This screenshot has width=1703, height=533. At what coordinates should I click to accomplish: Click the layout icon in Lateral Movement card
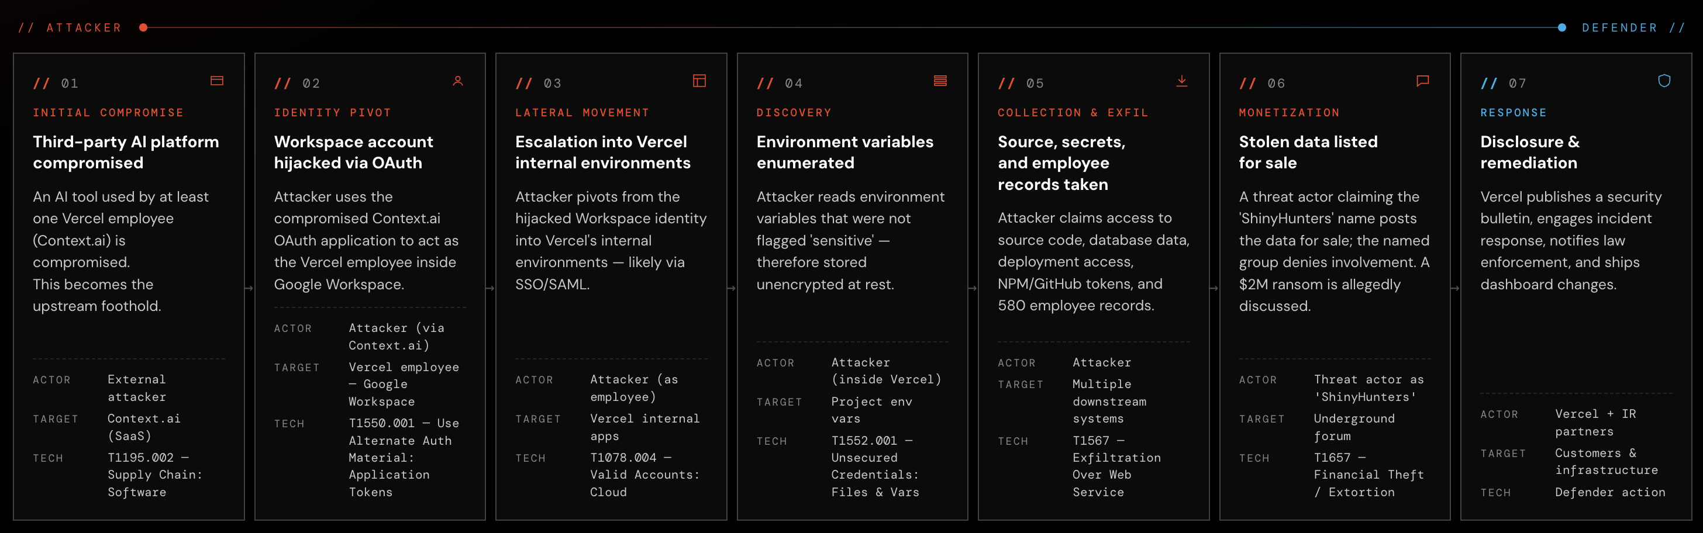tap(699, 81)
